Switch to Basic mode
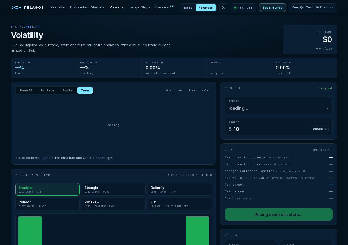 [188, 8]
